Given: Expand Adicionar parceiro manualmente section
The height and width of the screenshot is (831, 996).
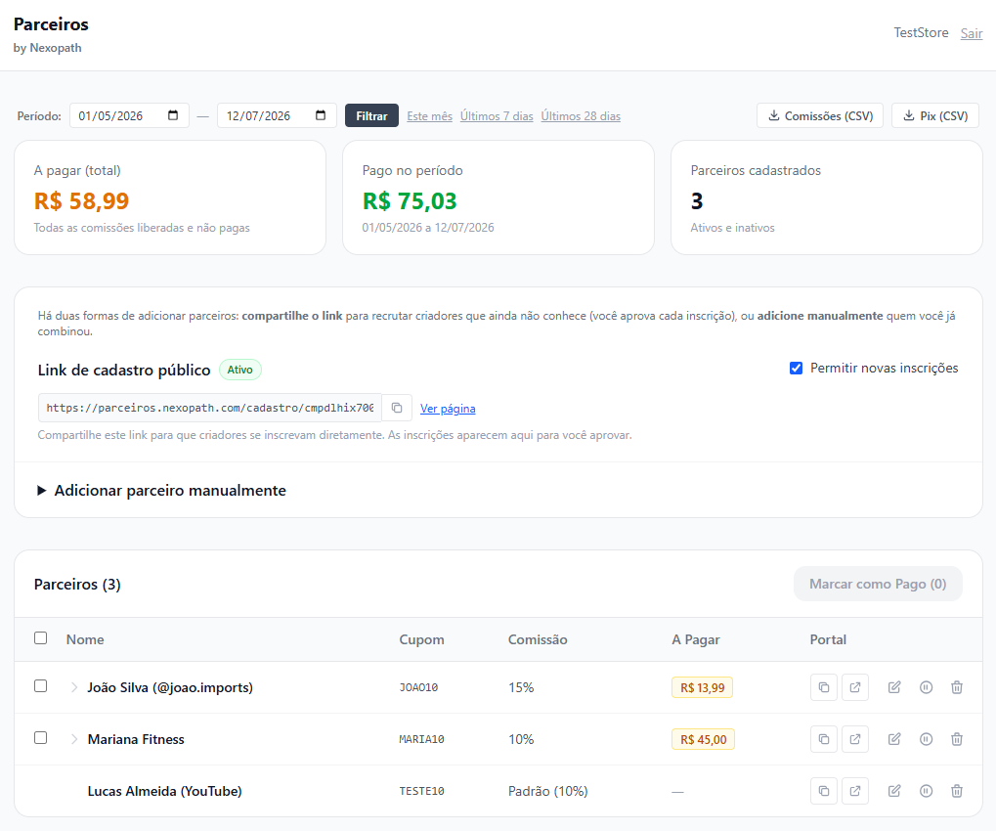Looking at the screenshot, I should [x=162, y=491].
